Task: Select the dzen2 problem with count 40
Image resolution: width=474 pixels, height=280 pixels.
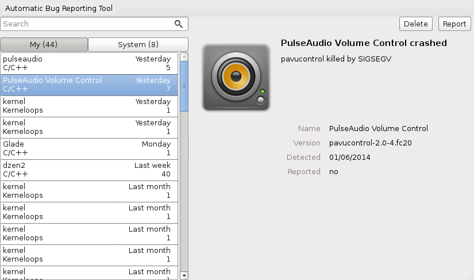Action: (x=89, y=170)
